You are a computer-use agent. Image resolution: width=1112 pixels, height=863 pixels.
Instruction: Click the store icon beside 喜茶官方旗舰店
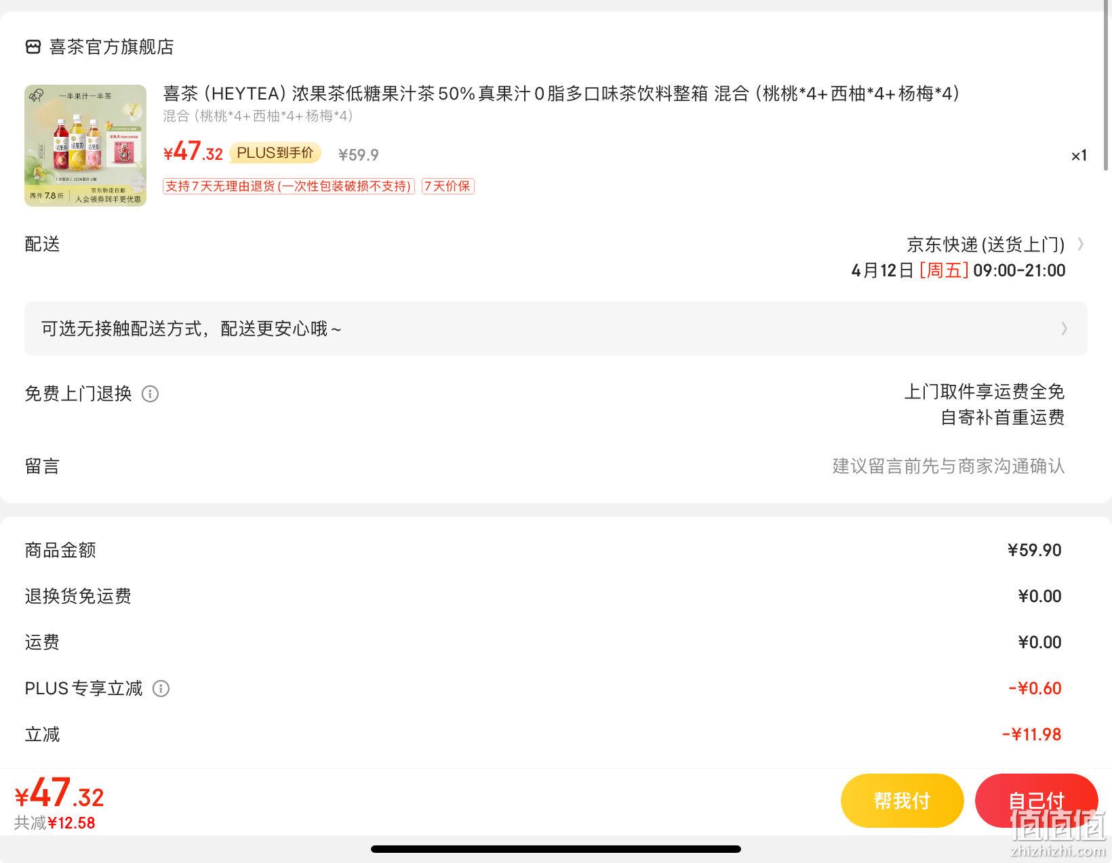click(33, 47)
